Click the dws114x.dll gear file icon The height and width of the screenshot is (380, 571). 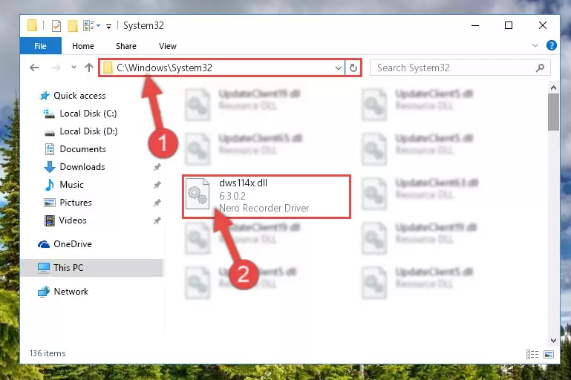coord(198,194)
